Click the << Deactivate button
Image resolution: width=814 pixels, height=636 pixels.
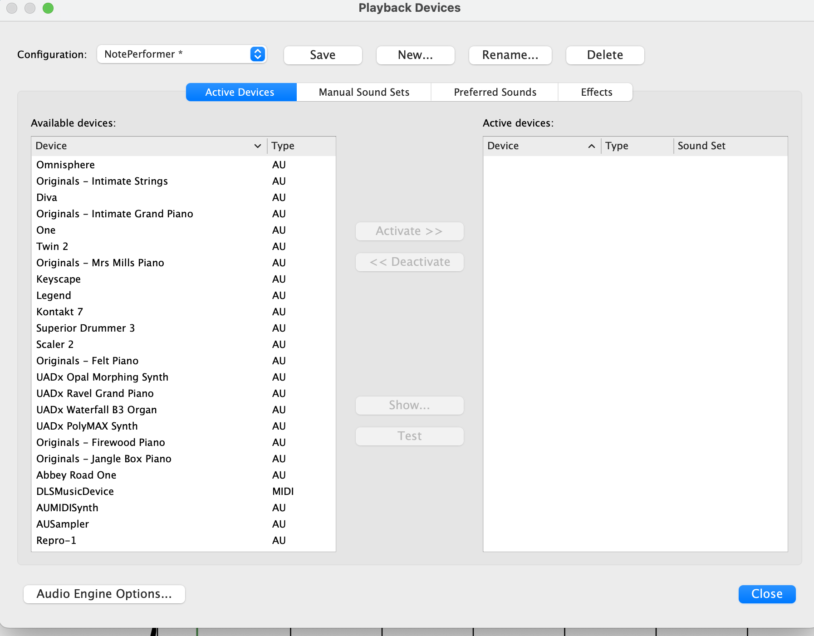pyautogui.click(x=409, y=262)
